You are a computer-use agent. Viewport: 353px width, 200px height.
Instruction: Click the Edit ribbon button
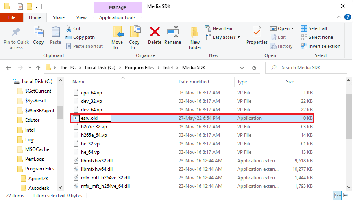pyautogui.click(x=278, y=37)
